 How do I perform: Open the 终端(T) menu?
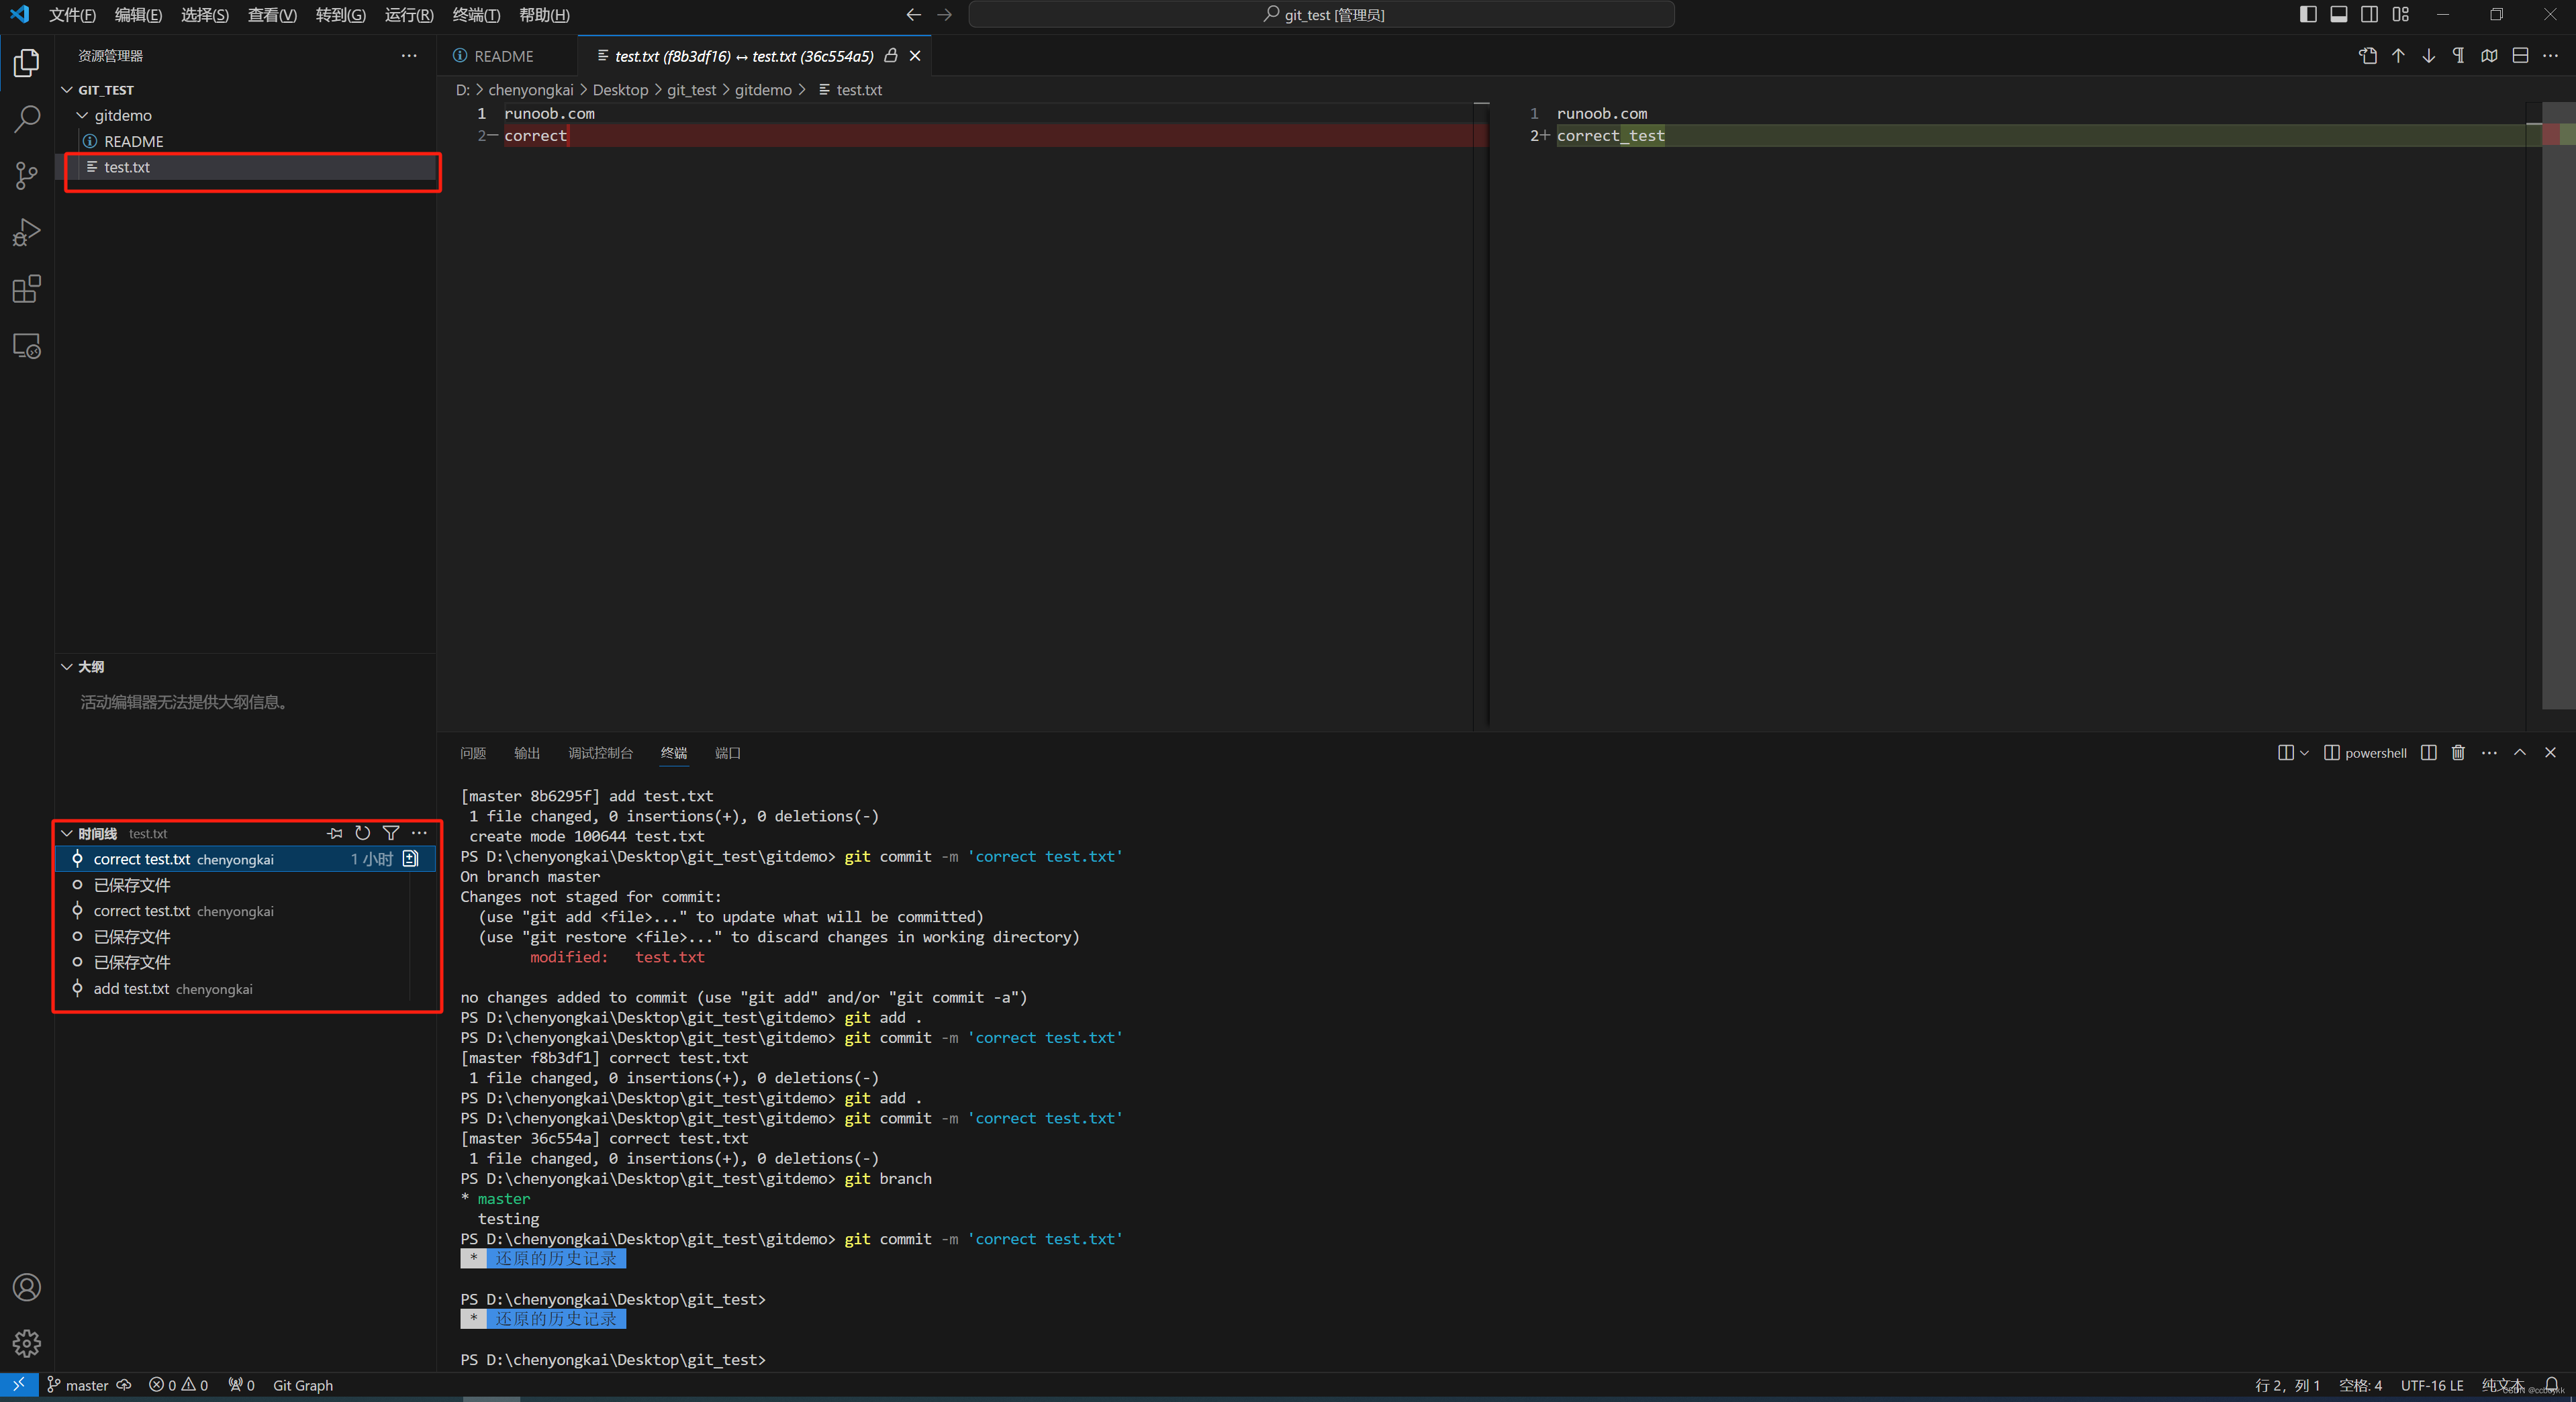pyautogui.click(x=476, y=15)
